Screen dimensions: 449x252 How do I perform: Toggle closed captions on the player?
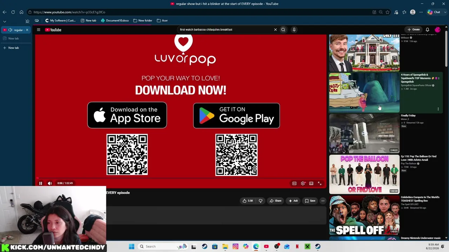click(294, 183)
